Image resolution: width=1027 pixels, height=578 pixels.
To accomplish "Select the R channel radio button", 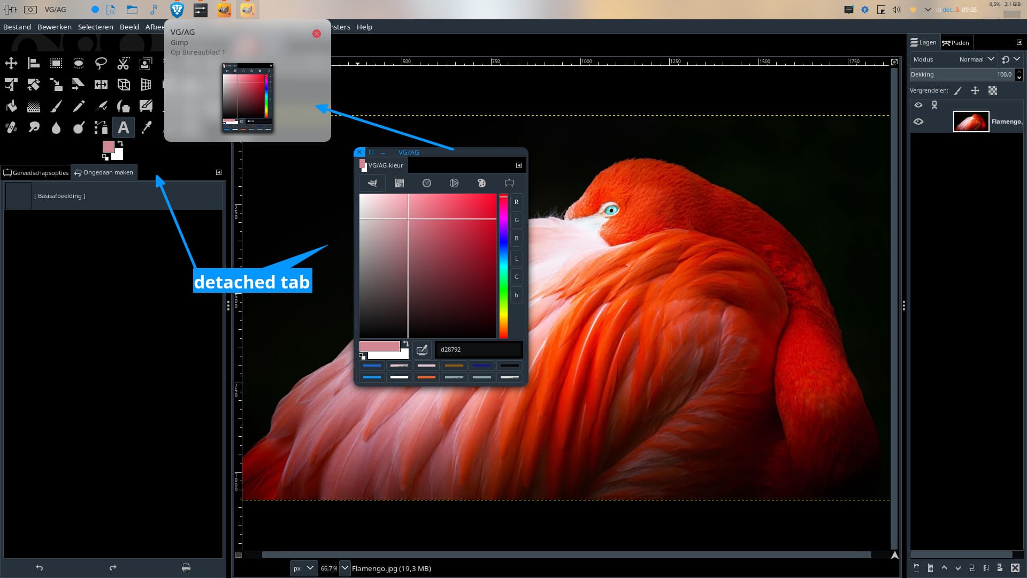I will click(x=516, y=202).
